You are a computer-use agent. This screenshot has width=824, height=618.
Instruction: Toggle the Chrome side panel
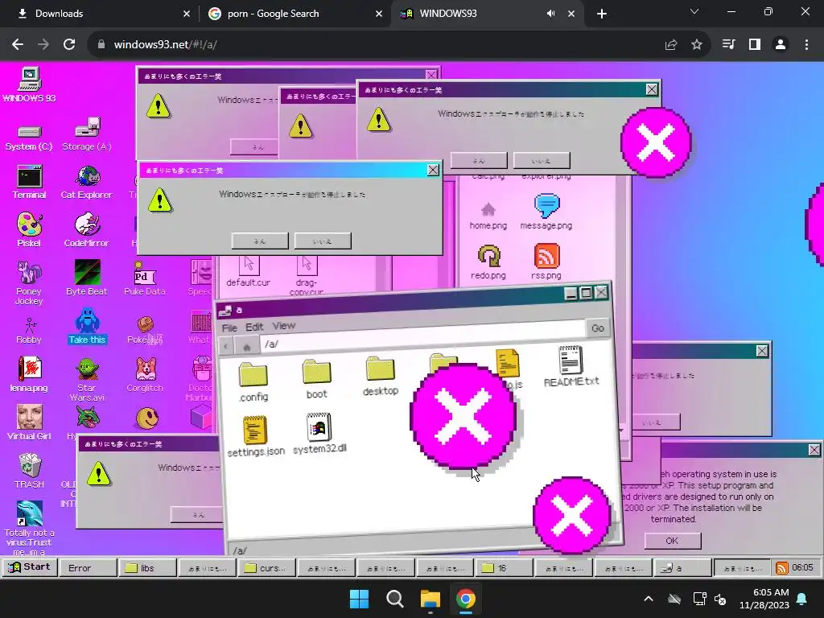(x=755, y=45)
